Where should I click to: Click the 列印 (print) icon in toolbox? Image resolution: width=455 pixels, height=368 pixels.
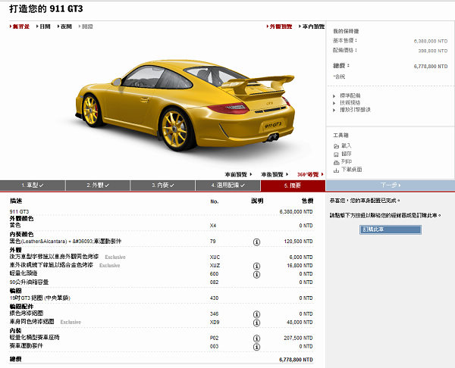(x=337, y=161)
